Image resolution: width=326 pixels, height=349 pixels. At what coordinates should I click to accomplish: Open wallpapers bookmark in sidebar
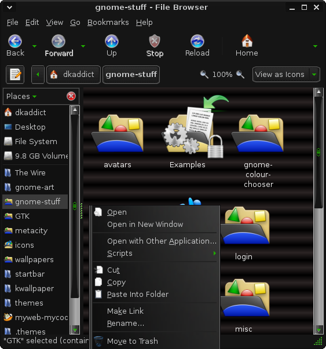(36, 259)
